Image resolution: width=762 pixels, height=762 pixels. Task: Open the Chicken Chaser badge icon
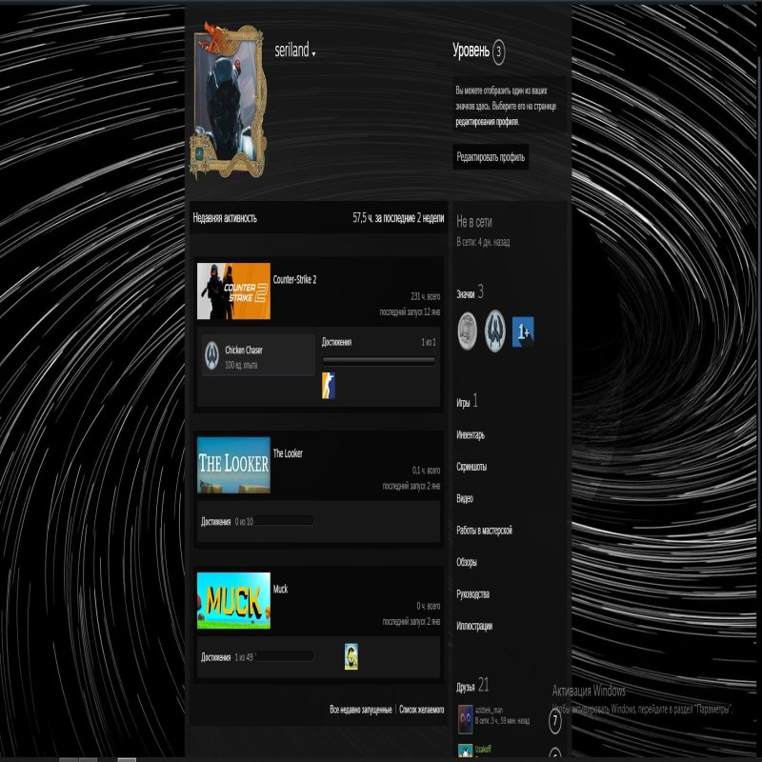211,355
